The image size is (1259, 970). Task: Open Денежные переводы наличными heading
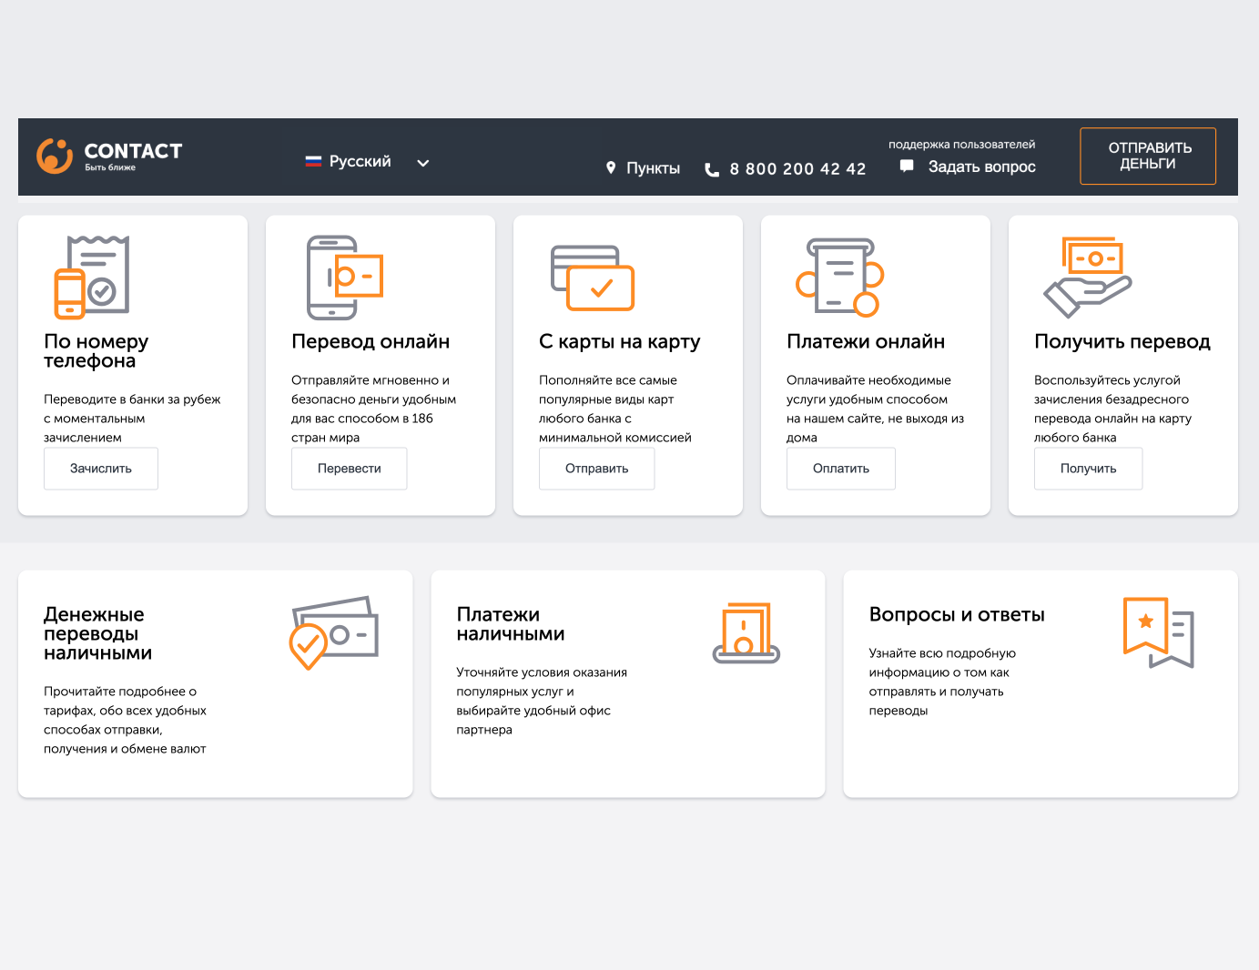coord(98,633)
